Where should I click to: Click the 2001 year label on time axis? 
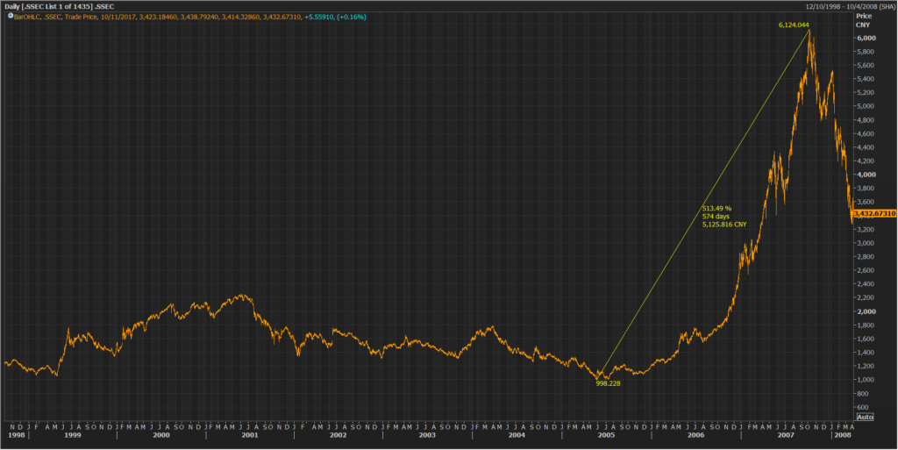click(250, 435)
